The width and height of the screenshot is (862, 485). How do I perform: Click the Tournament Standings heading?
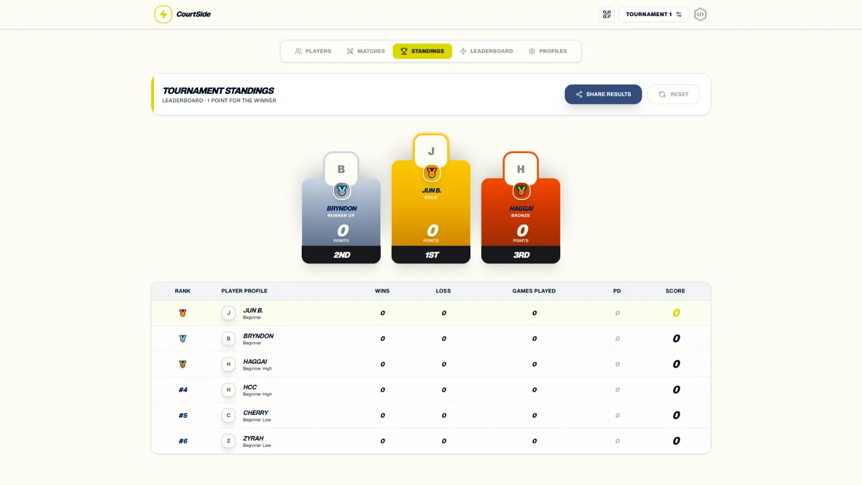tap(218, 91)
